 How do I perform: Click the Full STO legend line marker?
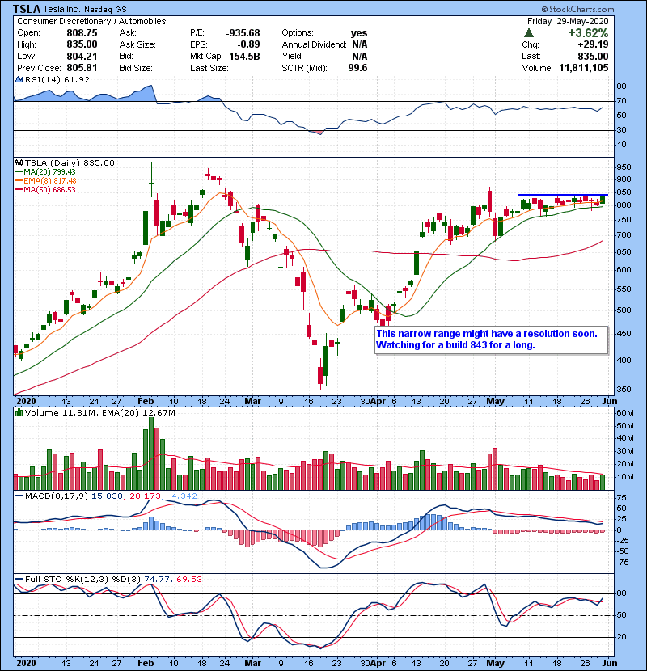(x=19, y=580)
